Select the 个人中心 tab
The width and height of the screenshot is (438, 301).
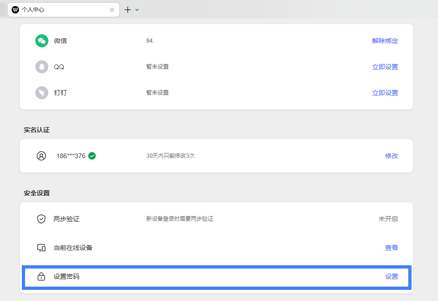pyautogui.click(x=56, y=9)
